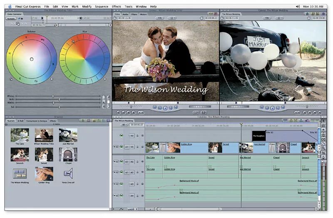Toggle audibility of audio track A1
The image size is (333, 218).
click(122, 161)
